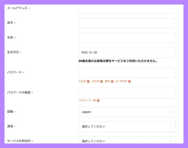Image resolution: width=188 pixels, height=148 pixels.
Task: Focus the 苗字 text field
Action: [127, 23]
